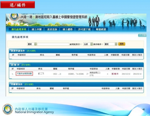Open the 線上繳費 tab
This screenshot has height=116, width=150.
[x=67, y=30]
